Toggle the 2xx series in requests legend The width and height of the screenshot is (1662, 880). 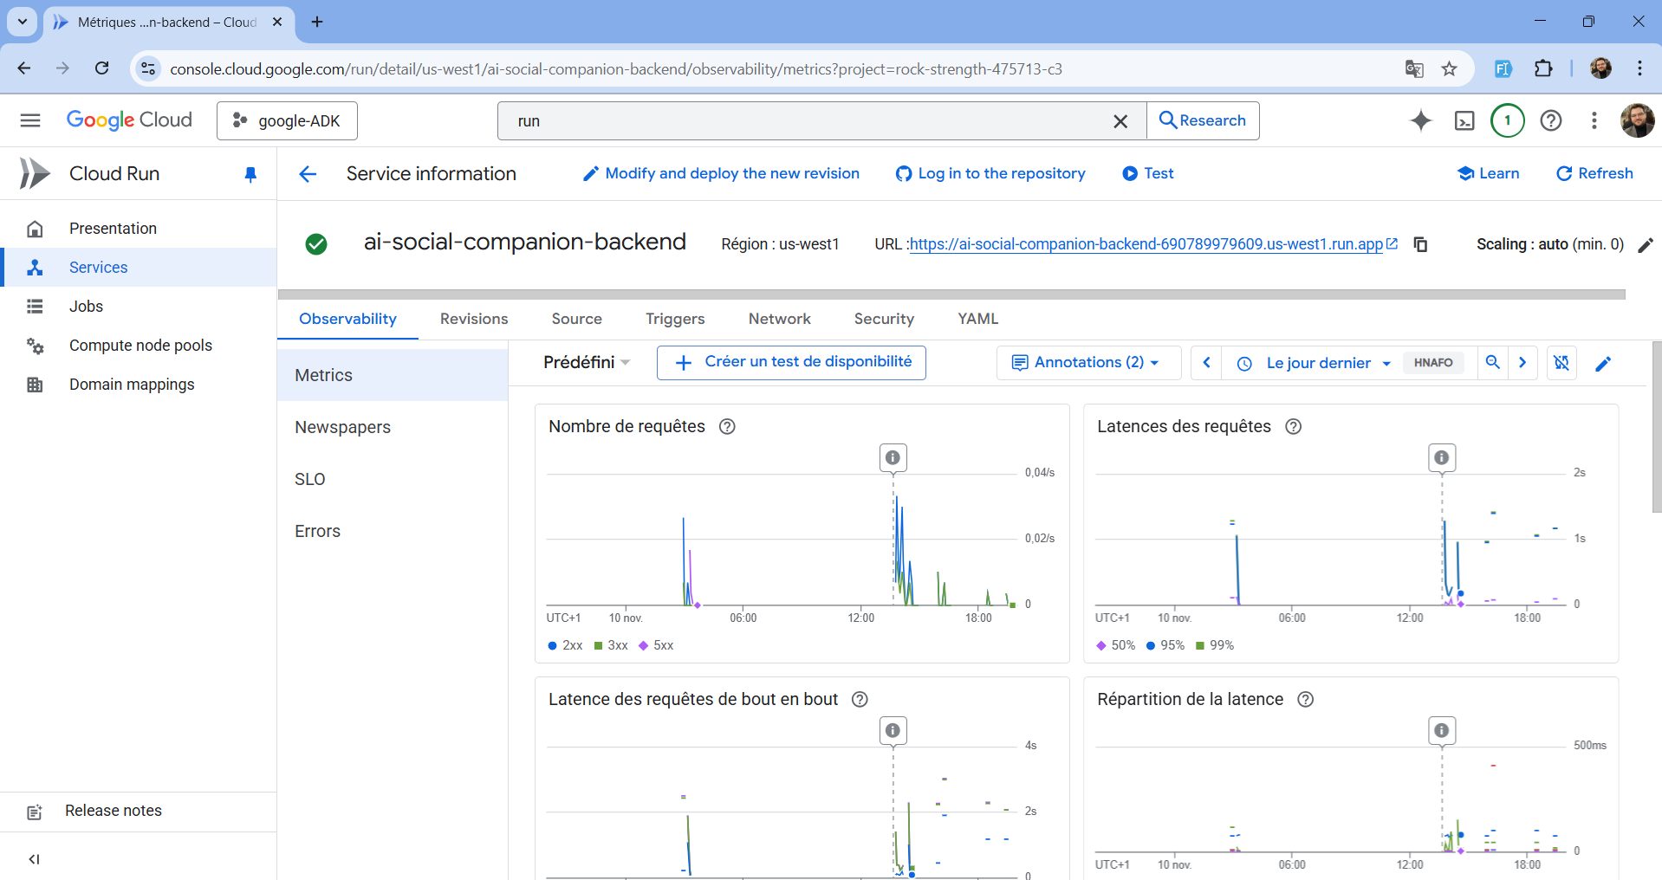(x=565, y=645)
